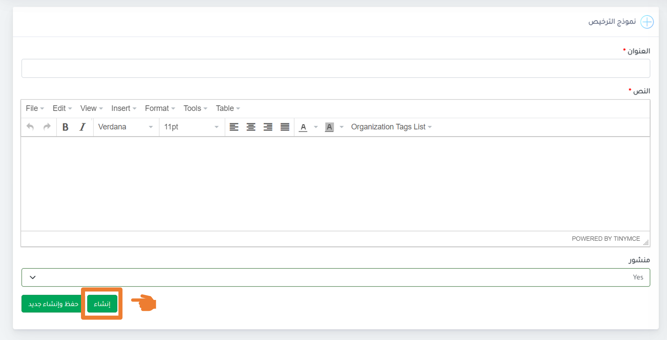The width and height of the screenshot is (667, 340).
Task: Align text right
Action: click(x=268, y=127)
